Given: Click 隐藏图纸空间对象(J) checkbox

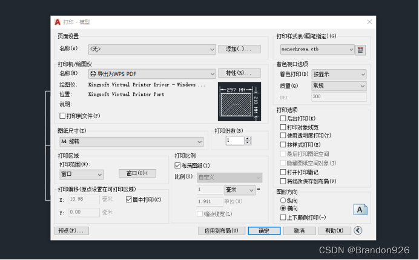Looking at the screenshot, I should pos(283,163).
